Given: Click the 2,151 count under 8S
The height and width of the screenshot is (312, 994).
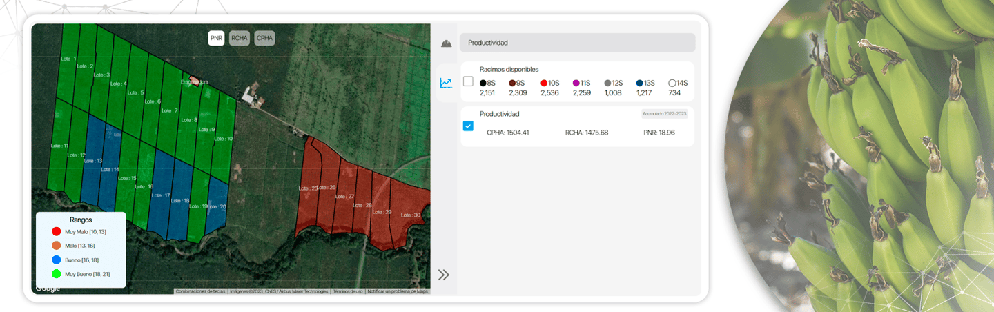Looking at the screenshot, I should click(x=487, y=92).
